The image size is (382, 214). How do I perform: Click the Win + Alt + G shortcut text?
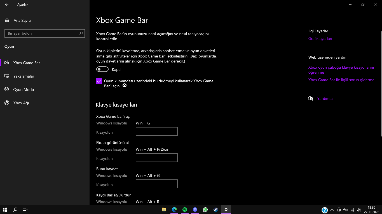148,175
